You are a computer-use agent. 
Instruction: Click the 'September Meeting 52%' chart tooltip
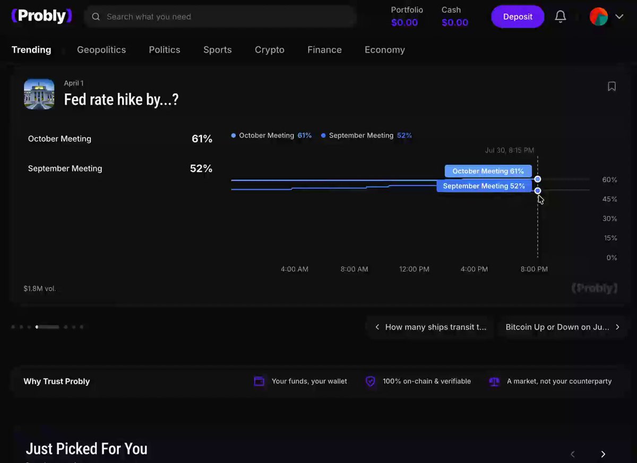tap(484, 186)
